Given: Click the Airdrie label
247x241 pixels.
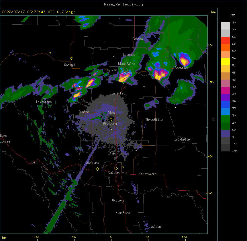Looking at the screenshot, I should coord(116,154).
